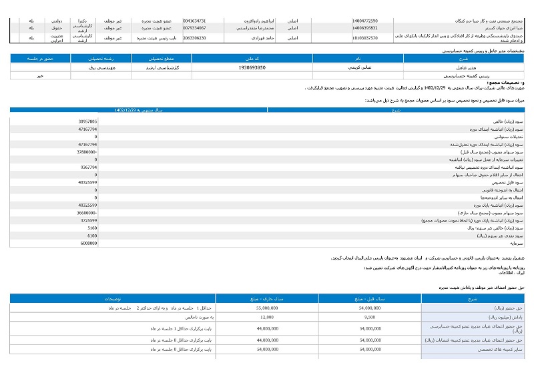Click the حضور در جلسه column header
Viewport: 534px width, 377px height.
click(x=40, y=59)
